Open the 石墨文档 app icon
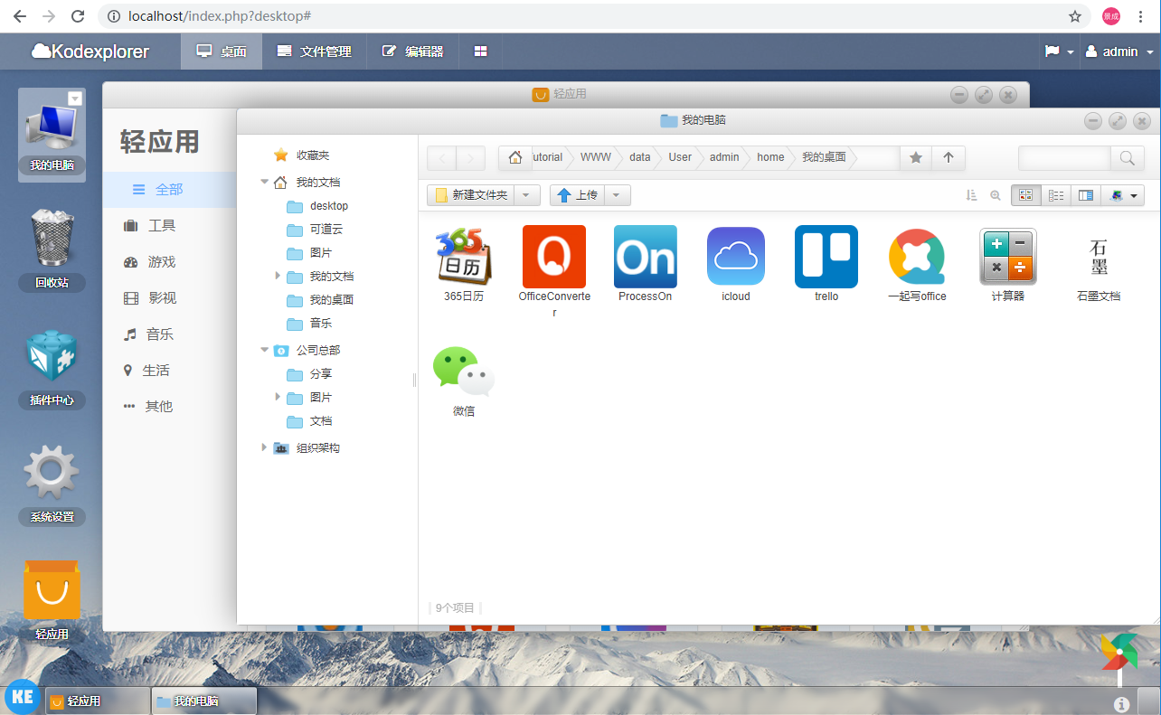The height and width of the screenshot is (715, 1161). click(1099, 257)
